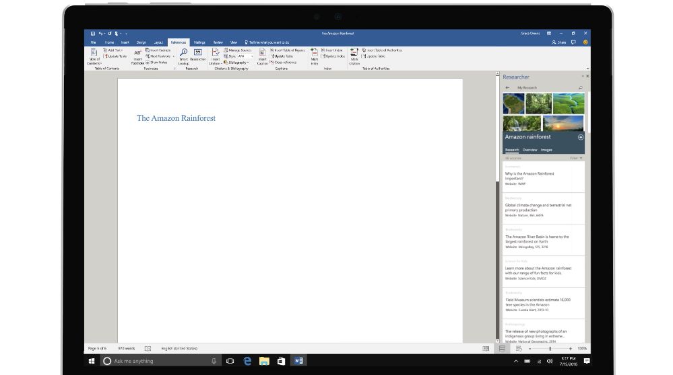Image resolution: width=673 pixels, height=375 pixels.
Task: Add Amazon rainforest topic with plus icon
Action: (580, 137)
